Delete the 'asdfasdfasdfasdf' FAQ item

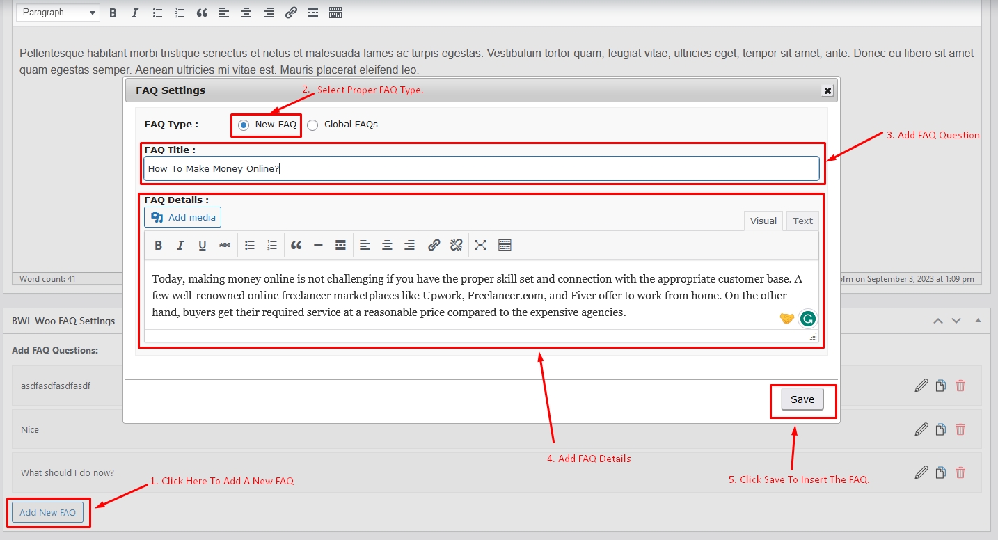click(x=960, y=386)
